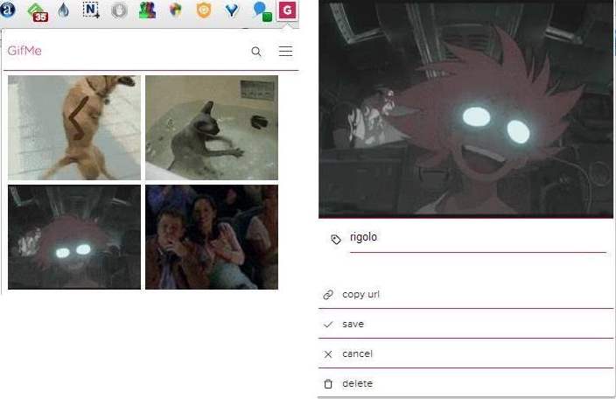Click the blue 'Y' extension icon
The width and height of the screenshot is (616, 399).
click(x=232, y=10)
